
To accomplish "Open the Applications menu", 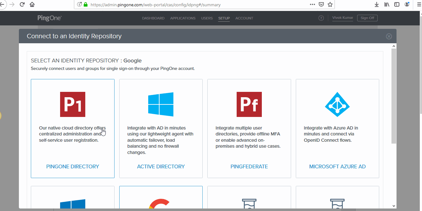I will (x=183, y=18).
